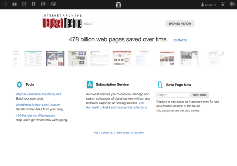Image resolution: width=237 pixels, height=166 pixels.
Task: Click the gift donate icon
Action: (x=232, y=4)
